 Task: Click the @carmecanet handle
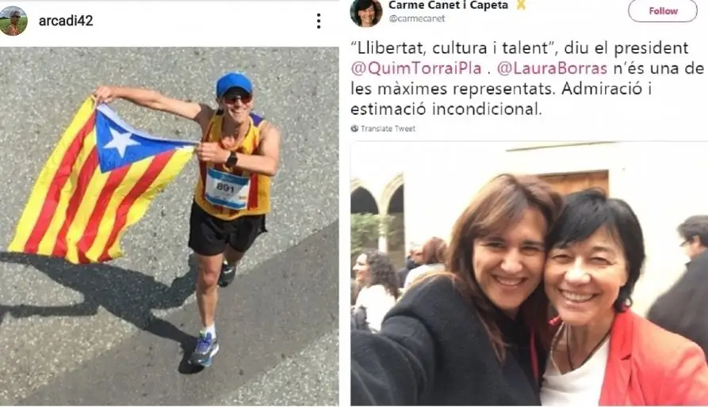coord(417,18)
